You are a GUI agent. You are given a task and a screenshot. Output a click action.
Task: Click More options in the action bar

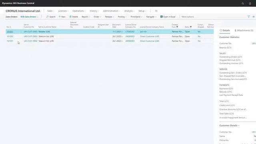point(188,17)
